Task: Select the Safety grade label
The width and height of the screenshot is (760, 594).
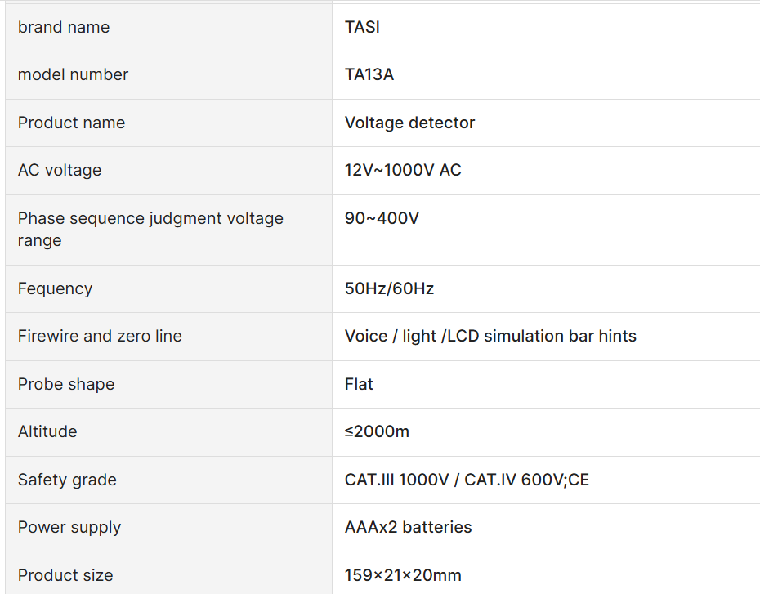Action: (x=67, y=480)
